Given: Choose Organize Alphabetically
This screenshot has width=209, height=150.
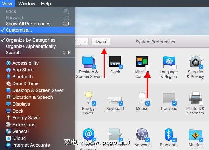Looking at the screenshot, I should click(x=38, y=46).
